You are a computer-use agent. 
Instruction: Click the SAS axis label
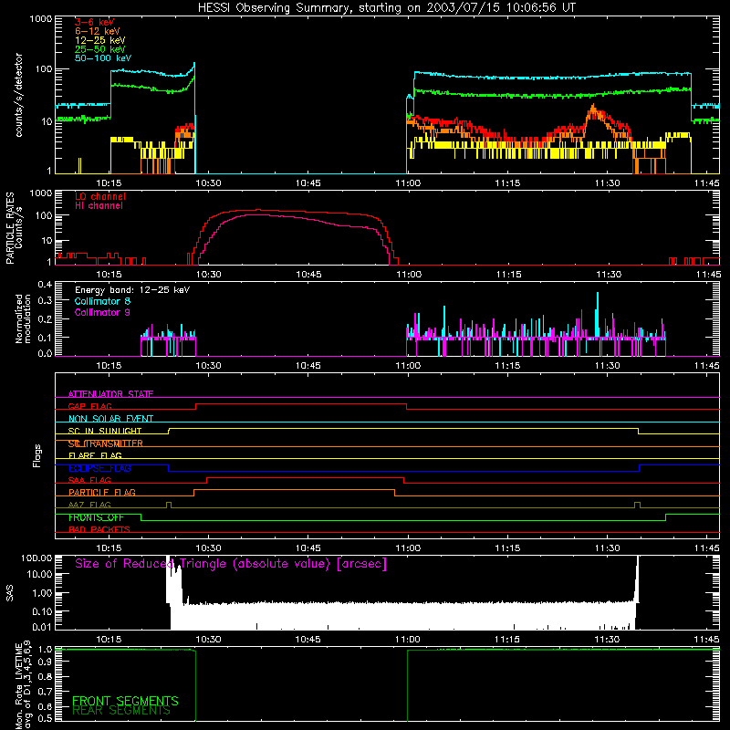[10, 592]
